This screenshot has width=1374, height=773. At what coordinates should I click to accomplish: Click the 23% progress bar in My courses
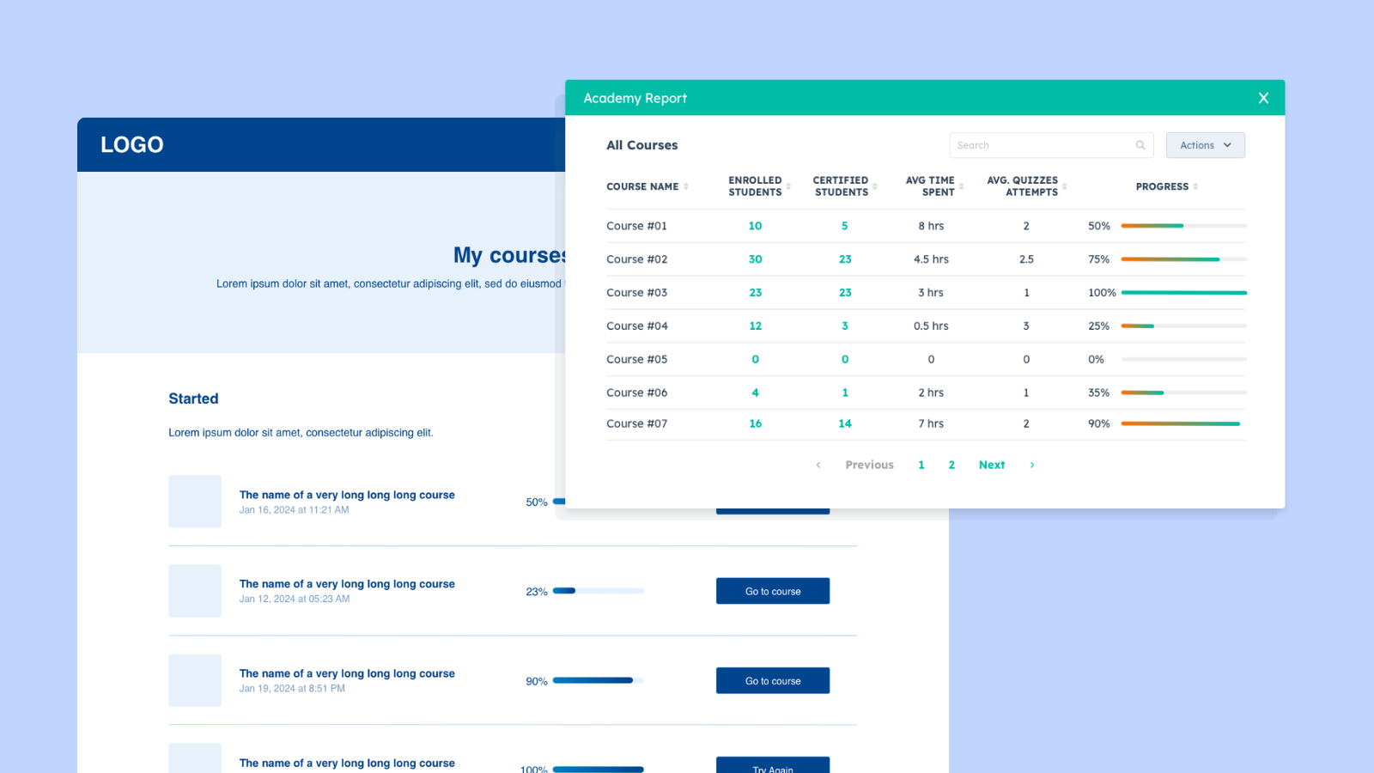[598, 591]
